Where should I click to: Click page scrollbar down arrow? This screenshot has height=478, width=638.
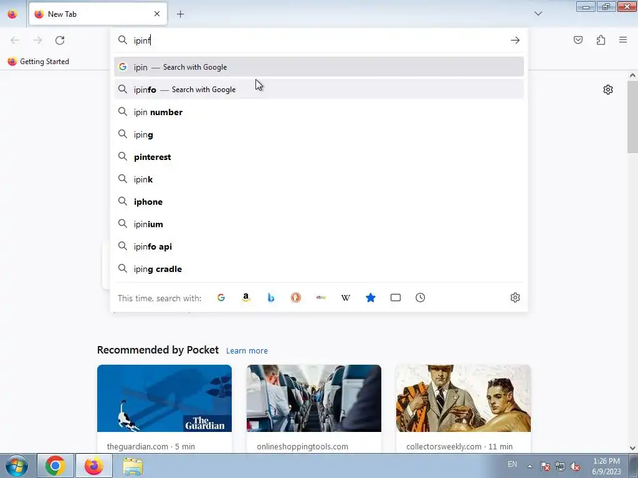(632, 448)
